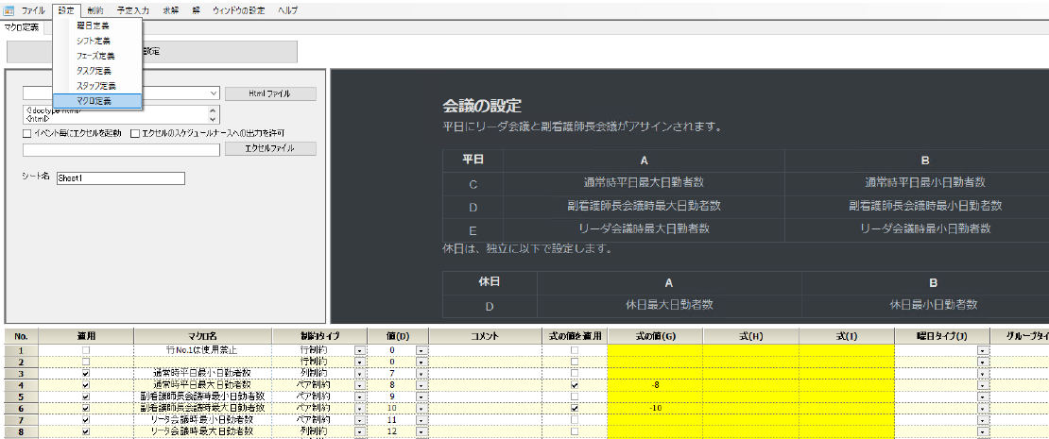Open the ファイル menu
Screen dimensions: 1049x439
click(33, 10)
